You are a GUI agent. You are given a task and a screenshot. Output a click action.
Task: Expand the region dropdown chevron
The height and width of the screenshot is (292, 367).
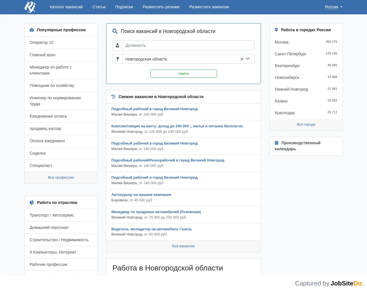point(248,59)
